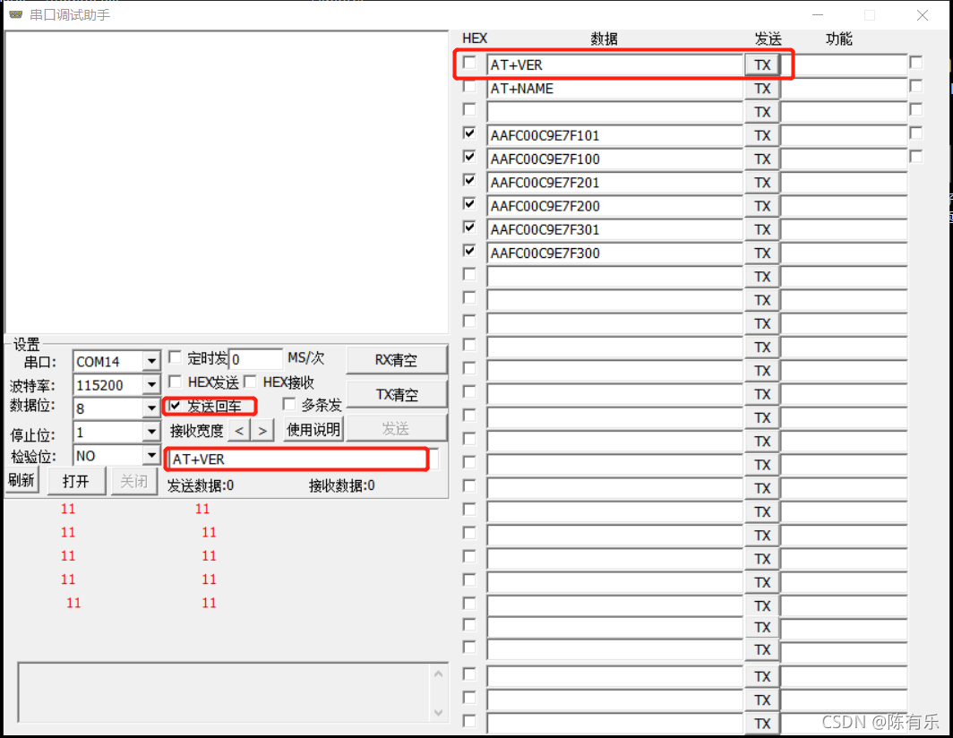Click TX for AAFC00C9E7F200
Image resolution: width=953 pixels, height=738 pixels.
click(x=762, y=207)
